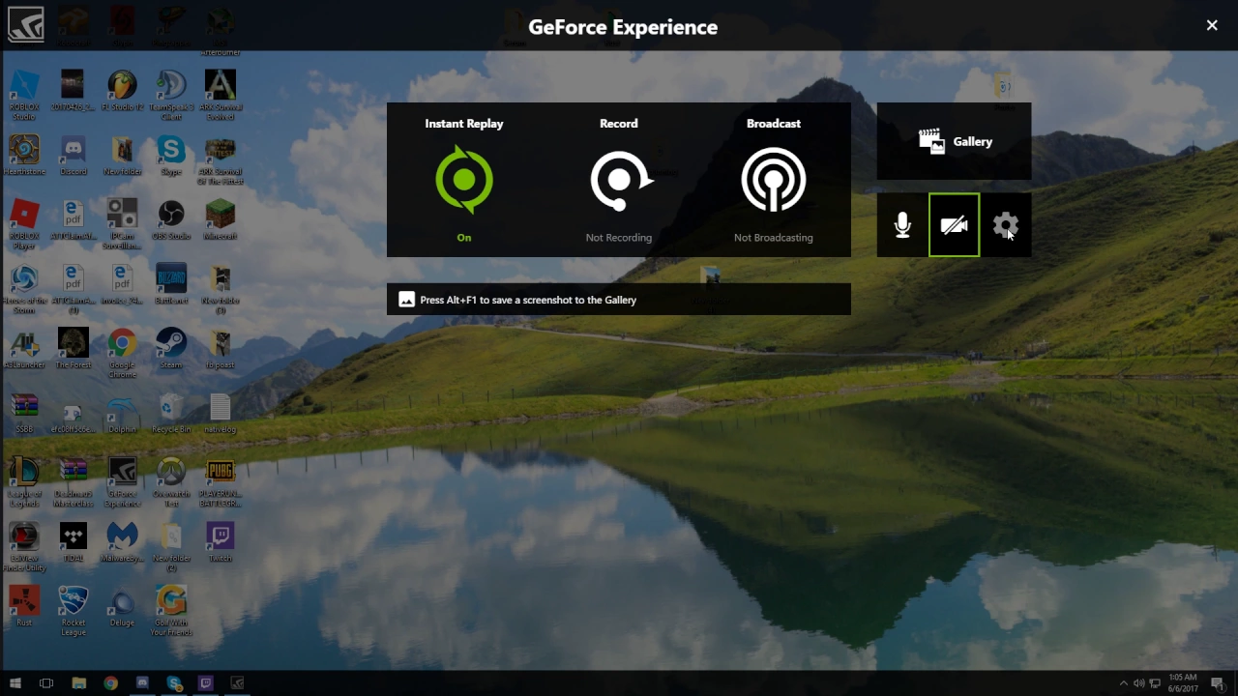Select Deadmau5 Masterclass archive icon
1238x696 pixels.
tap(73, 481)
